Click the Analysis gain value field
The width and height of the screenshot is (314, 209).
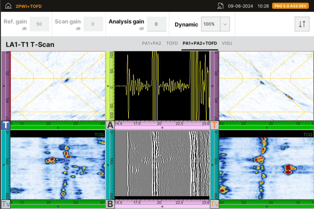(156, 24)
